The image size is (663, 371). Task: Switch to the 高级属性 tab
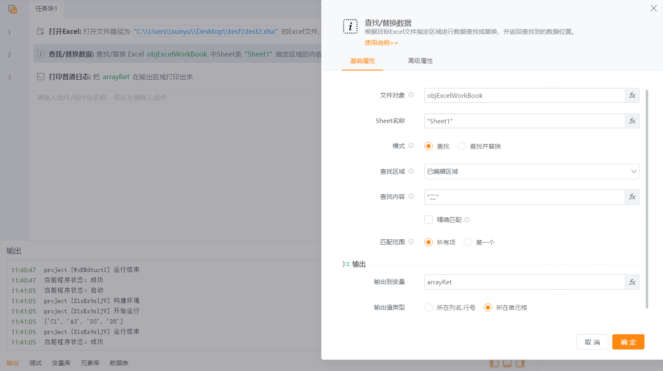(420, 61)
